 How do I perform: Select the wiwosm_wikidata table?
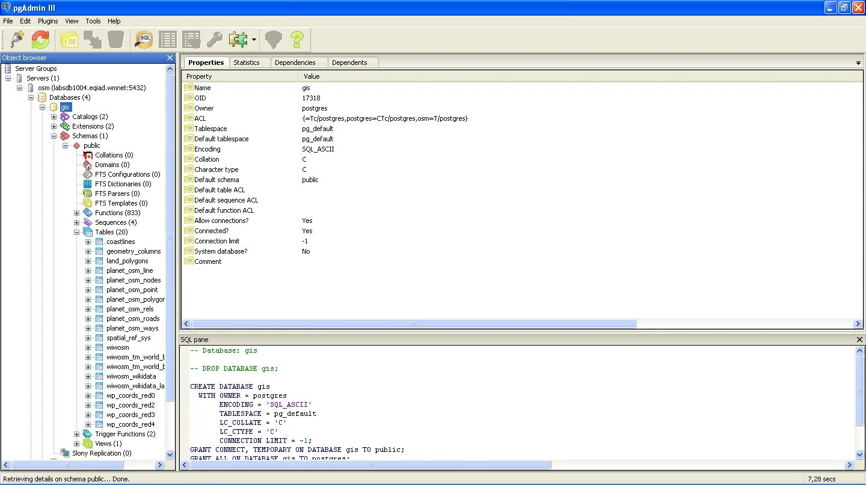click(x=131, y=376)
